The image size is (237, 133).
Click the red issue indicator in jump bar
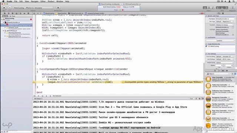point(202,13)
